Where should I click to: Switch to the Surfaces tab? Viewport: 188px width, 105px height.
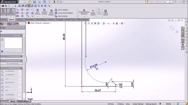pos(19,20)
